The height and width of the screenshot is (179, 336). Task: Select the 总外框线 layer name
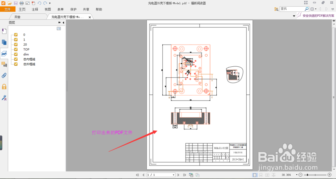(29, 64)
